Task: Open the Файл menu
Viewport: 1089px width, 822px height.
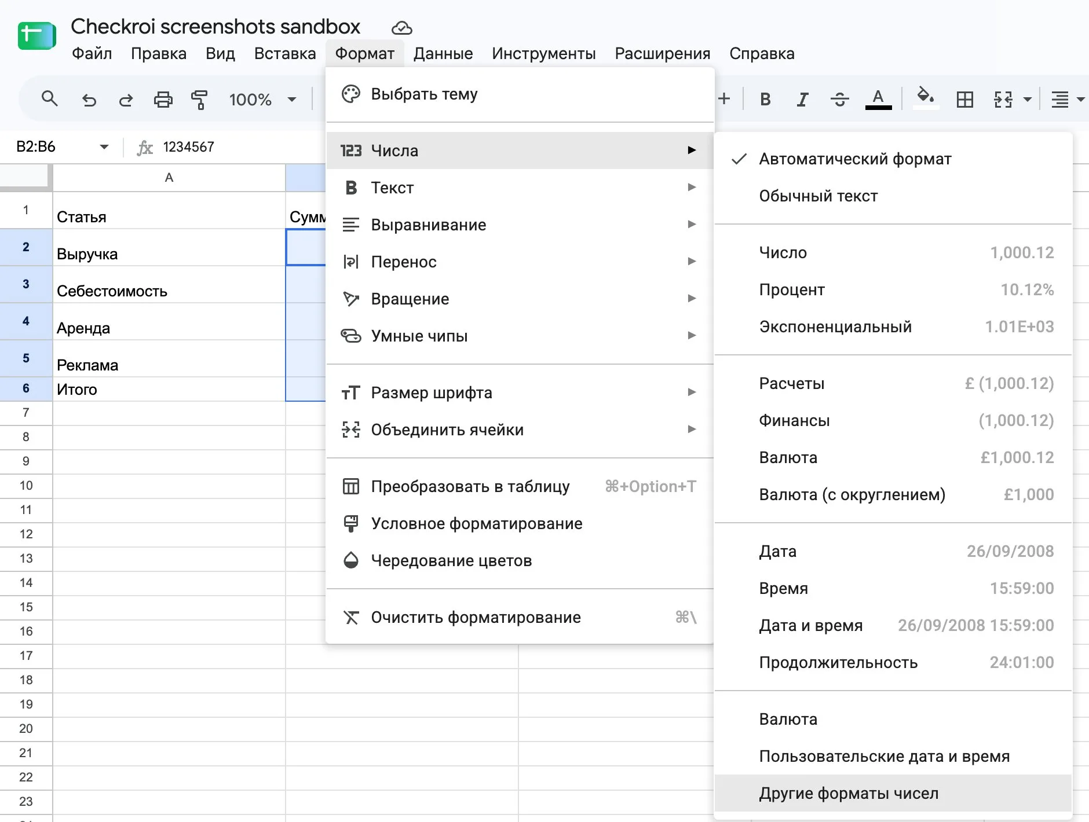Action: [x=92, y=54]
